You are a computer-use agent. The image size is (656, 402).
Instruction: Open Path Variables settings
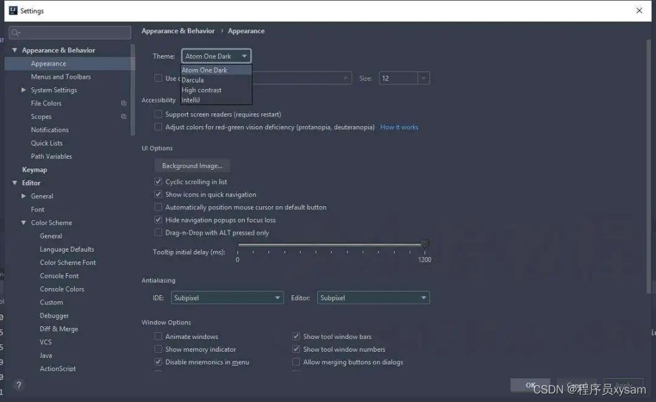(x=51, y=156)
